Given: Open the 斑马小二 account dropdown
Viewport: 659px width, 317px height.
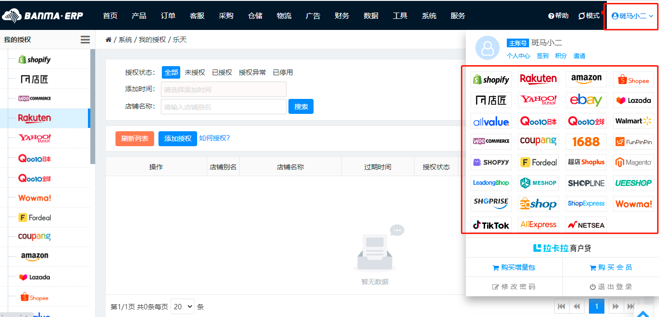Looking at the screenshot, I should (632, 16).
